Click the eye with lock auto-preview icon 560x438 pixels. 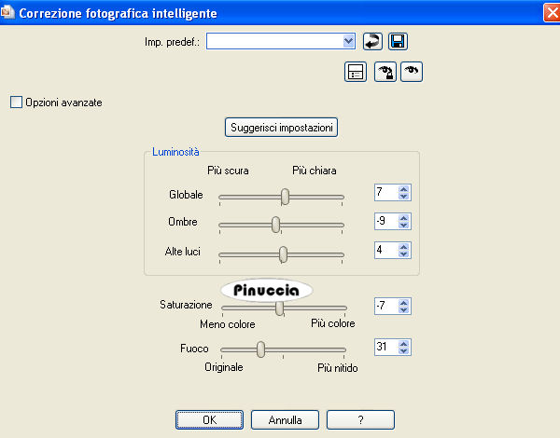point(385,72)
